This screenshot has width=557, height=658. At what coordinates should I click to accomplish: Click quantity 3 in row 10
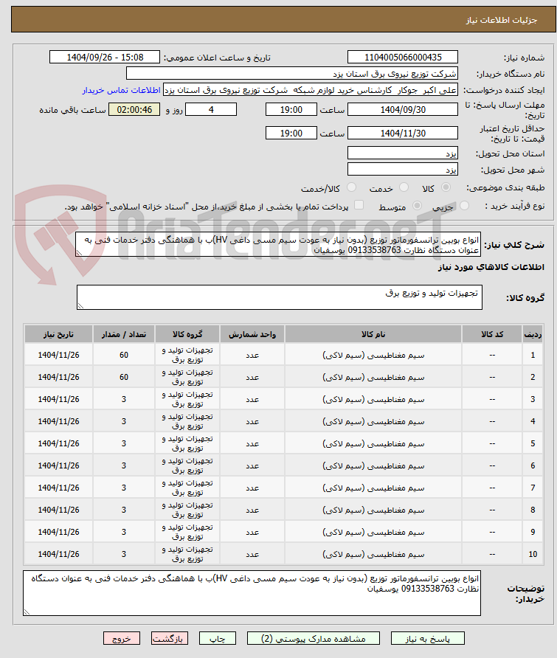tap(123, 554)
